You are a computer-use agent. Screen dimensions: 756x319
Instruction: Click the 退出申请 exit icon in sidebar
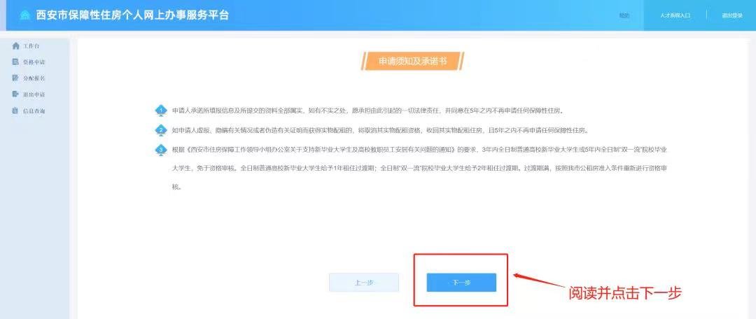[x=15, y=94]
